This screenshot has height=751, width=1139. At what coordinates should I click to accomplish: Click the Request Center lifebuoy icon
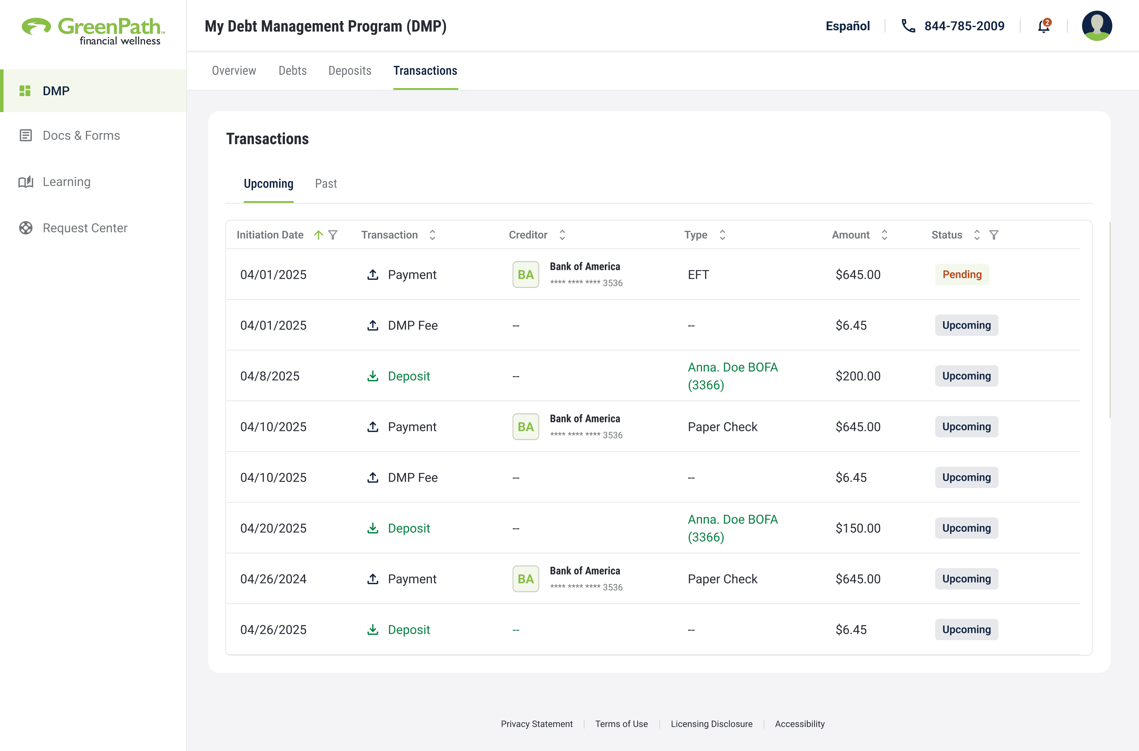coord(26,228)
